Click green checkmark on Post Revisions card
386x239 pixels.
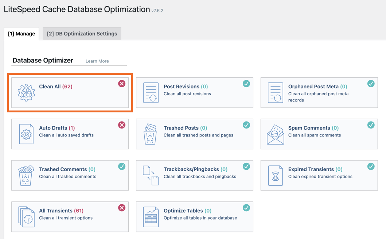point(246,84)
